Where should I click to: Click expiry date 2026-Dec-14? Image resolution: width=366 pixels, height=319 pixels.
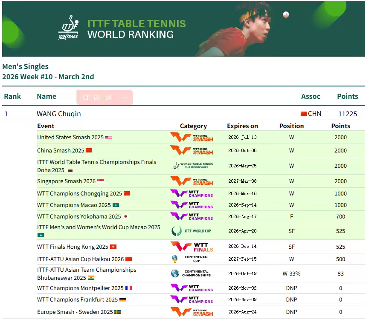pos(242,246)
